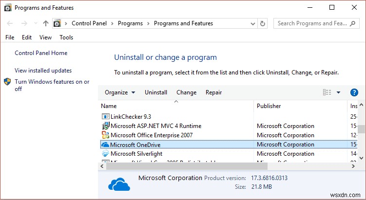The image size is (366, 200).
Task: Open View installed updates link
Action: (43, 71)
